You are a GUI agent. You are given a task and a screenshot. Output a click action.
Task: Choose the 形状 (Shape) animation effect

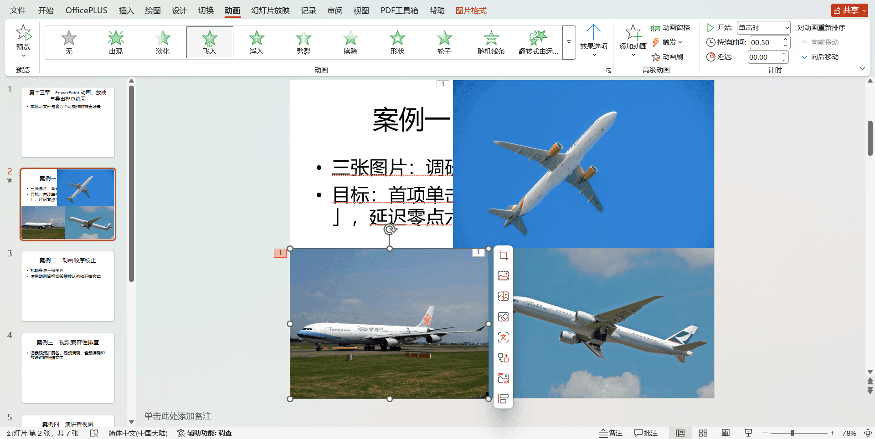397,42
